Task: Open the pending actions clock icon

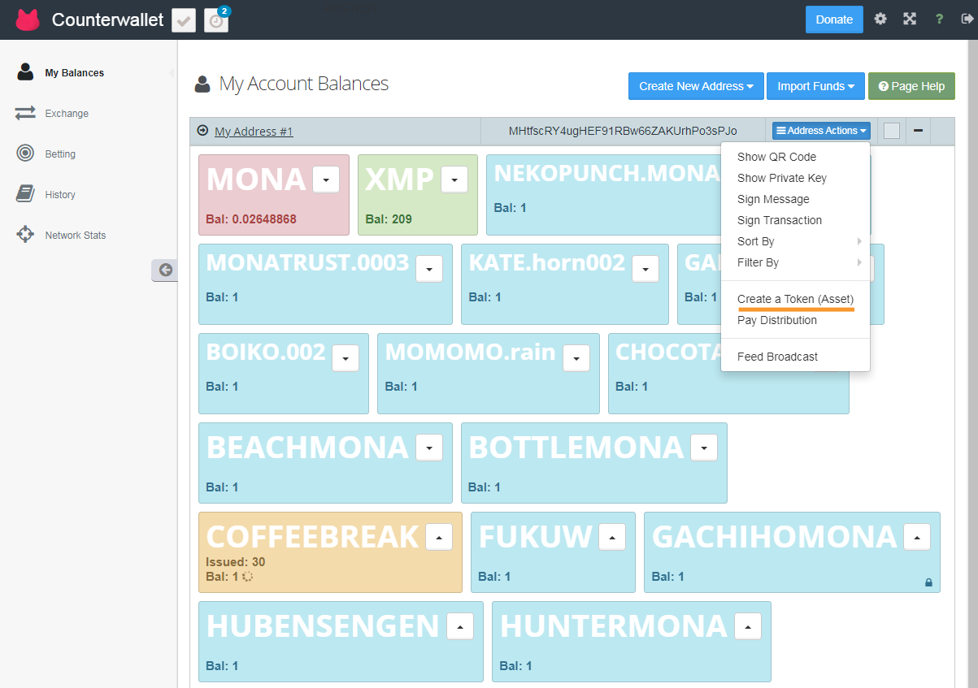Action: point(216,20)
